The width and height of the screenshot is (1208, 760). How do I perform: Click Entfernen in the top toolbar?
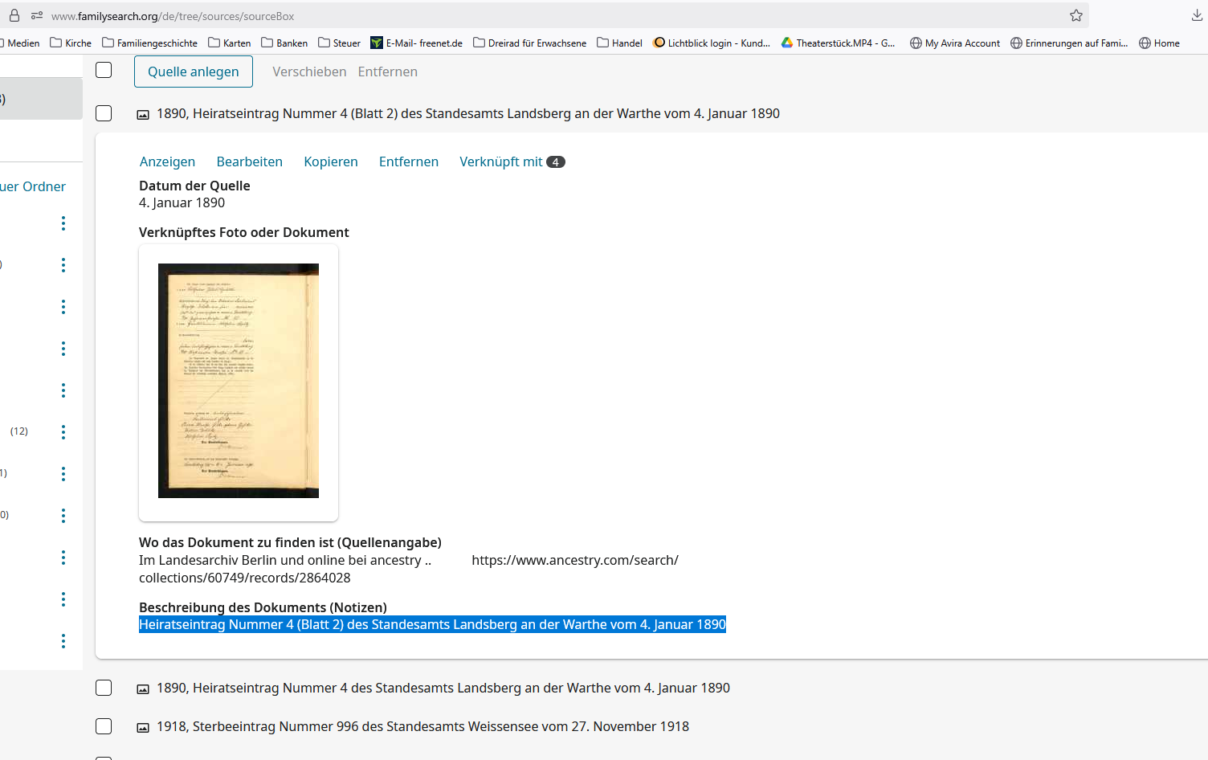[388, 72]
